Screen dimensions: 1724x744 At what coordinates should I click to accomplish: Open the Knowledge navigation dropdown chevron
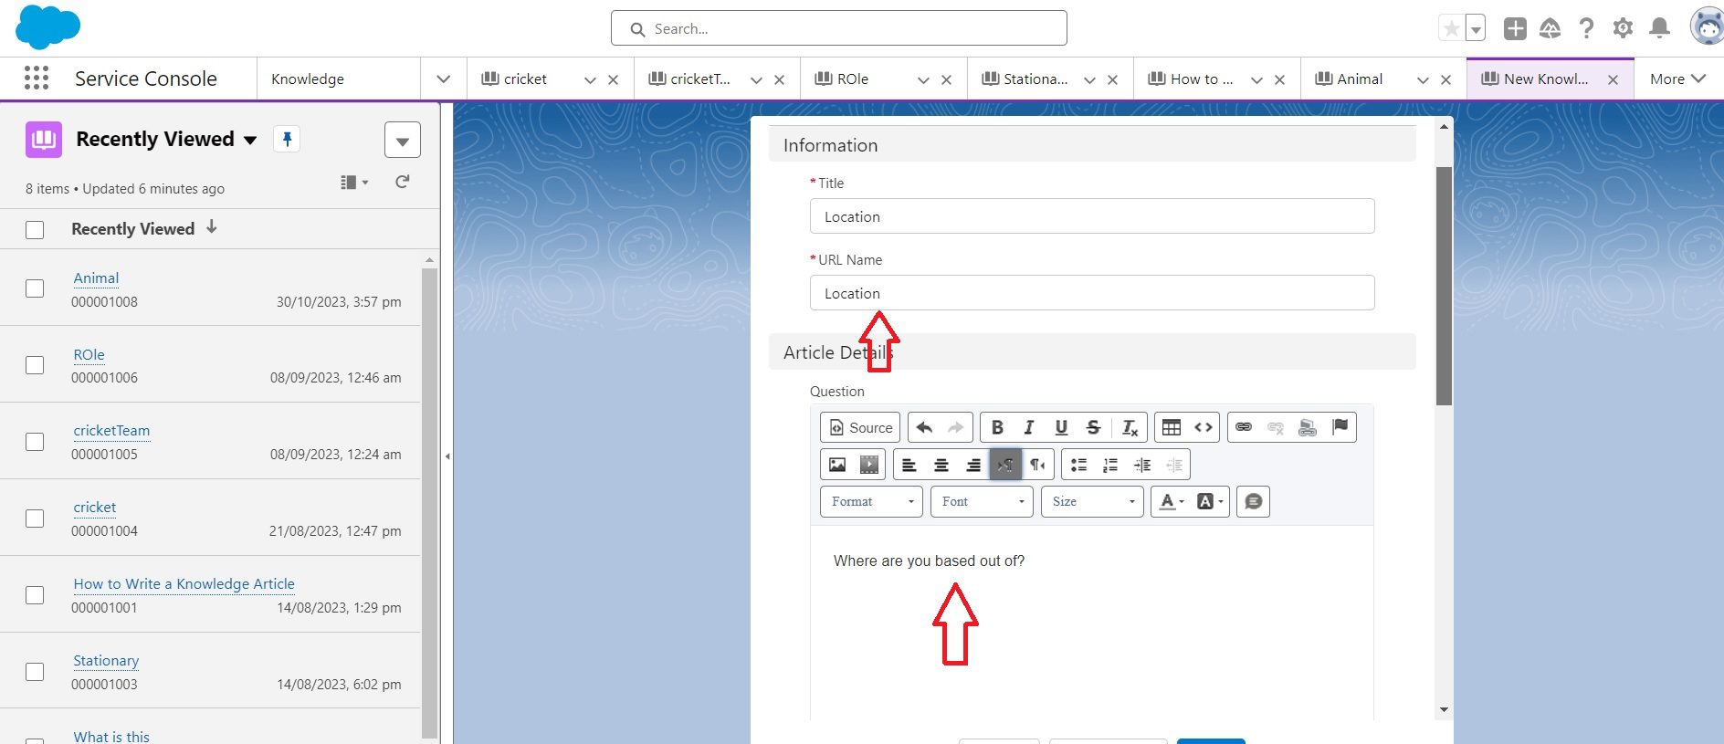pyautogui.click(x=443, y=79)
